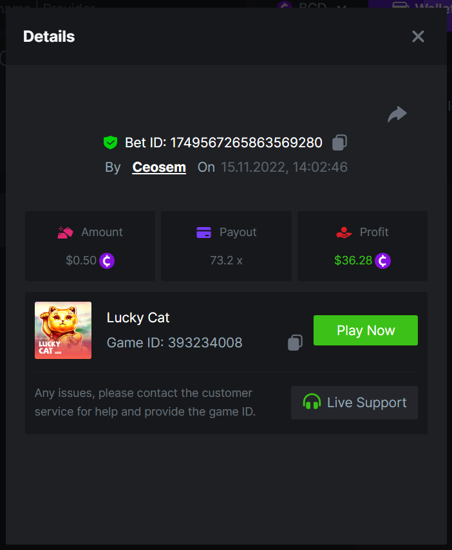The height and width of the screenshot is (550, 452).
Task: Click the share arrow icon
Action: 397,115
